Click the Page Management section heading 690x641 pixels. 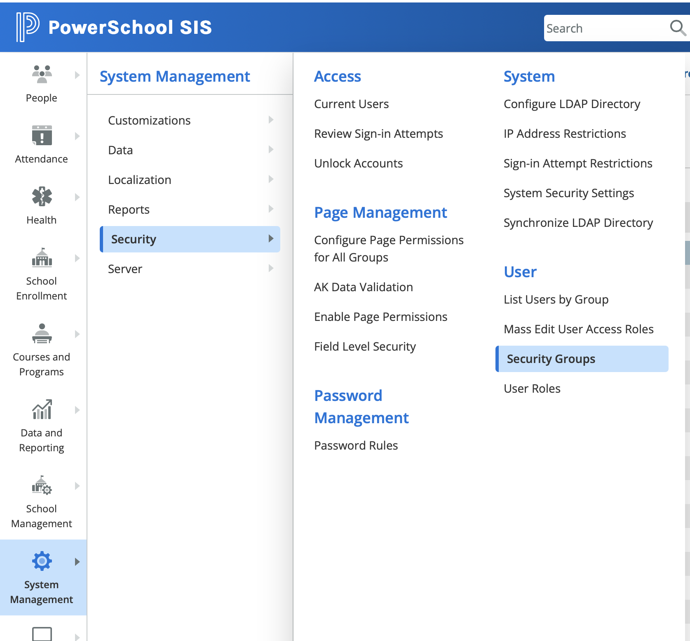[380, 213]
